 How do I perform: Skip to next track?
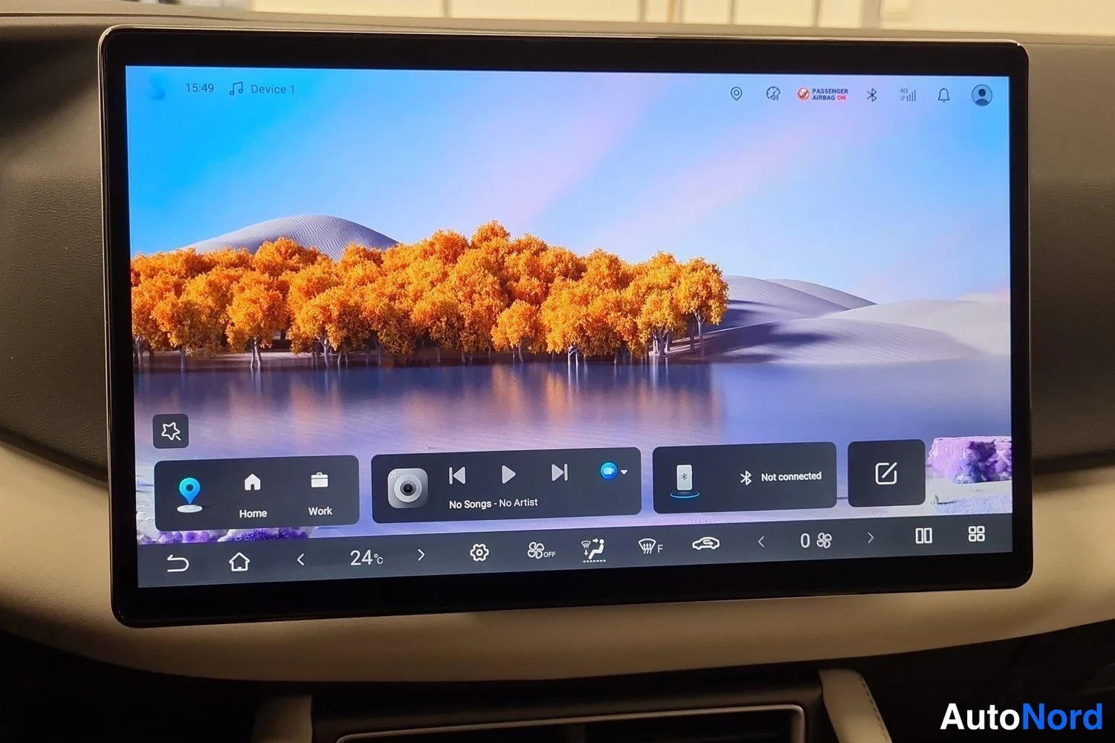560,473
